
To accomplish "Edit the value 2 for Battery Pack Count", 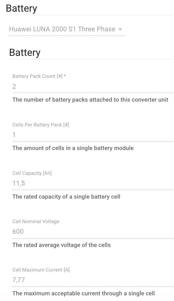I will (14, 87).
